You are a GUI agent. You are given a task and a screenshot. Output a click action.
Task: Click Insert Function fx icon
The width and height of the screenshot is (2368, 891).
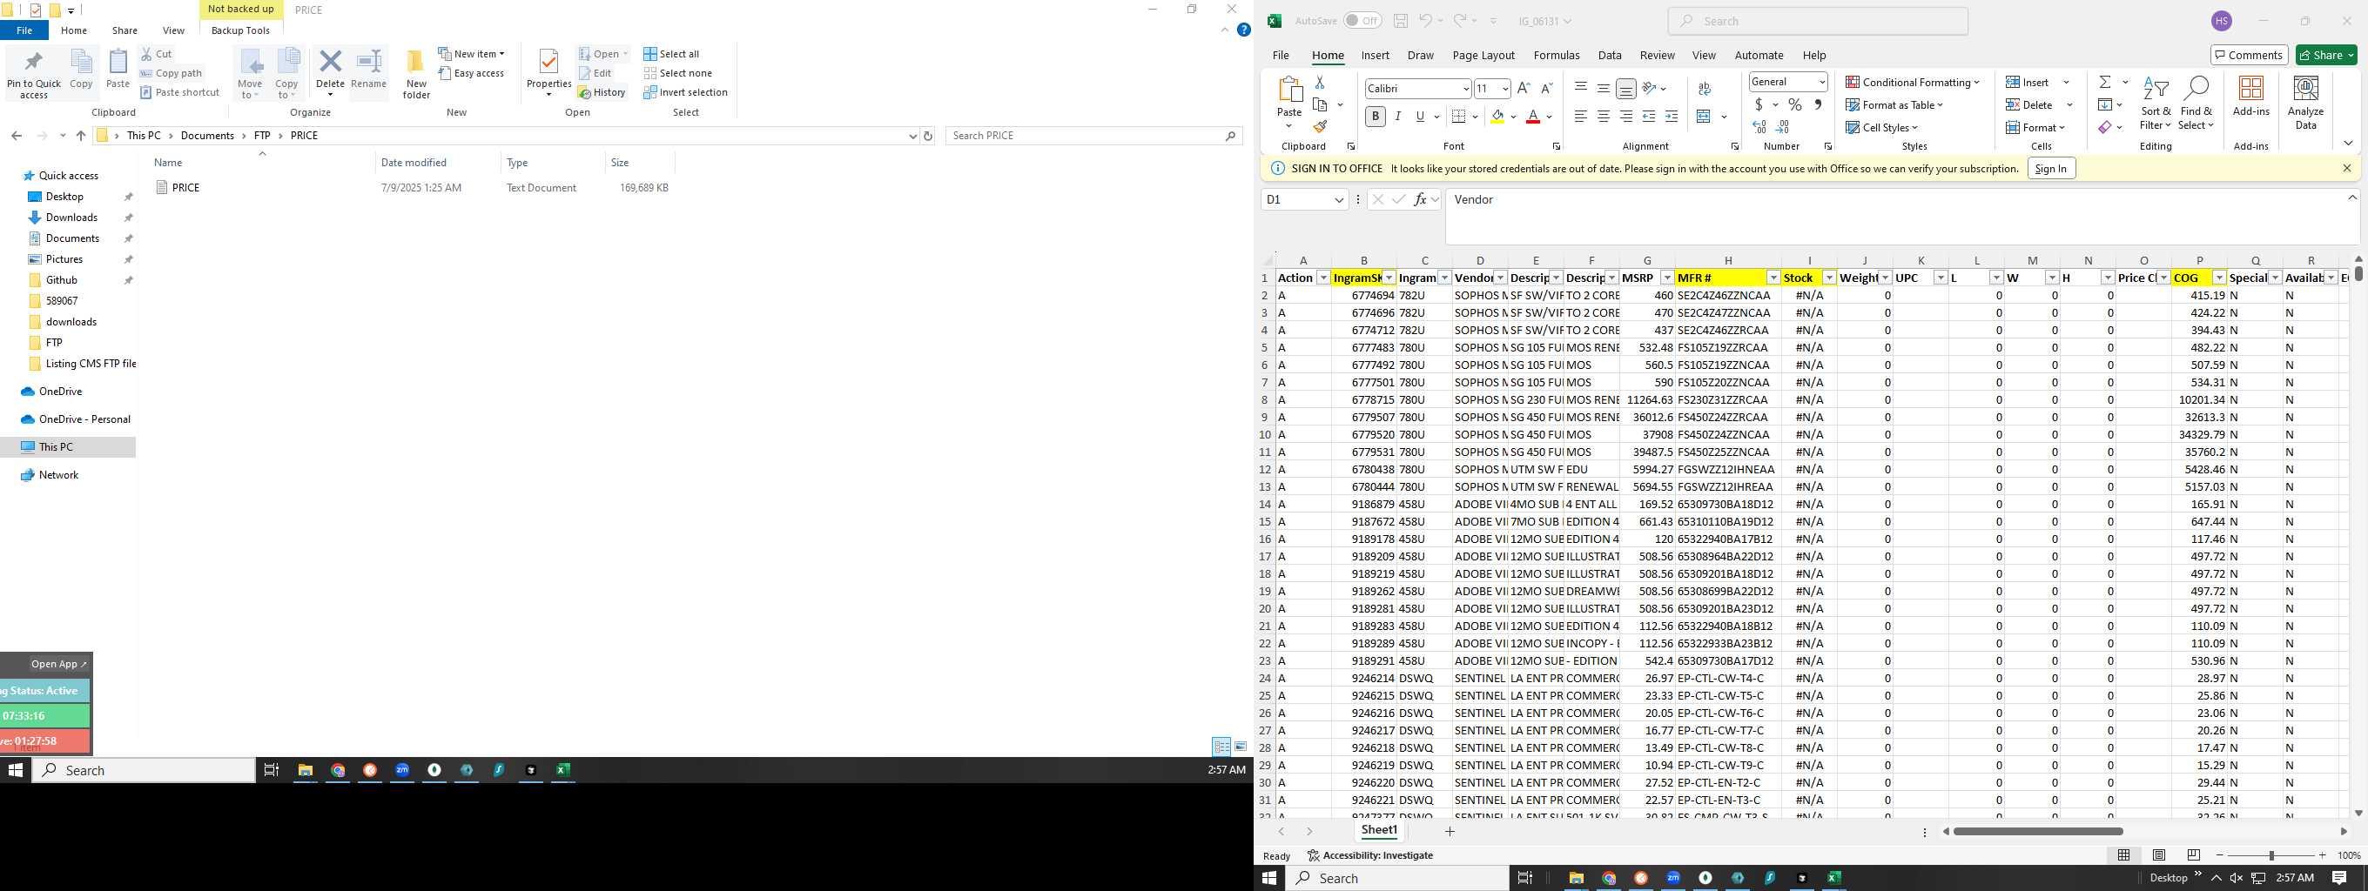pyautogui.click(x=1420, y=199)
